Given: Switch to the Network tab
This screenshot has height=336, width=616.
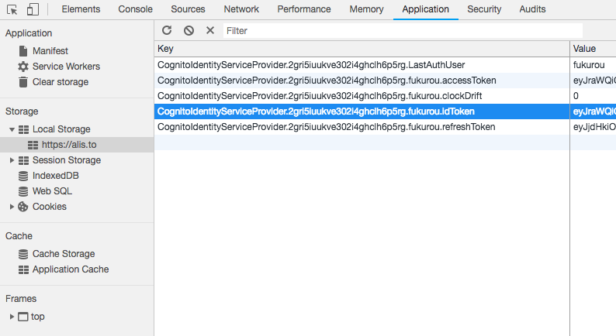Looking at the screenshot, I should click(x=241, y=9).
